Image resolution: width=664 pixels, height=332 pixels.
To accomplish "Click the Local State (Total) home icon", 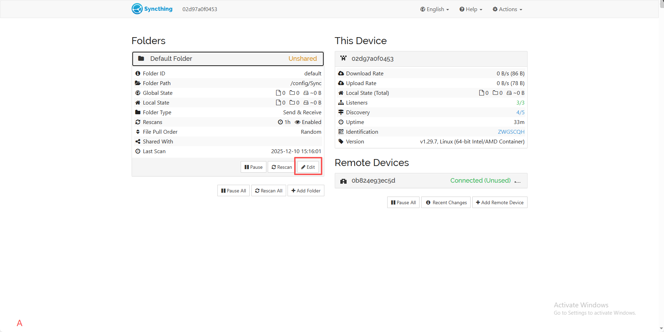I will (x=341, y=93).
